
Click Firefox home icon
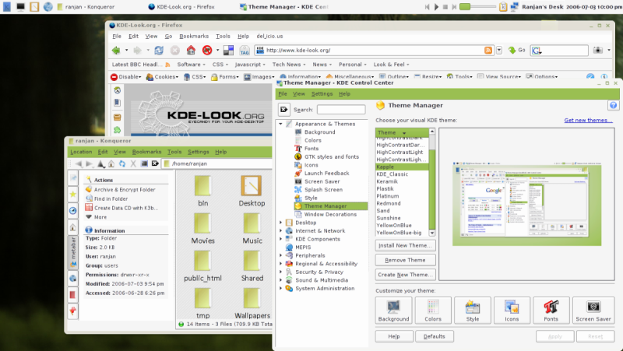point(191,50)
